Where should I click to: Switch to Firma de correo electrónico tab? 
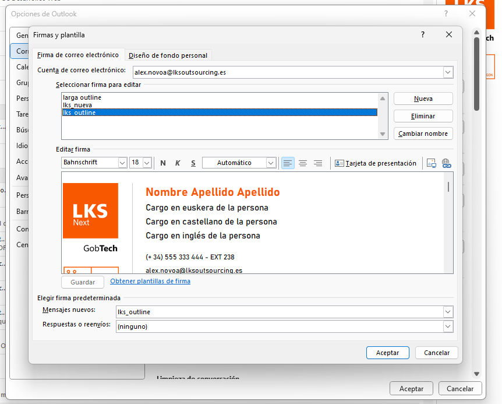pyautogui.click(x=78, y=55)
